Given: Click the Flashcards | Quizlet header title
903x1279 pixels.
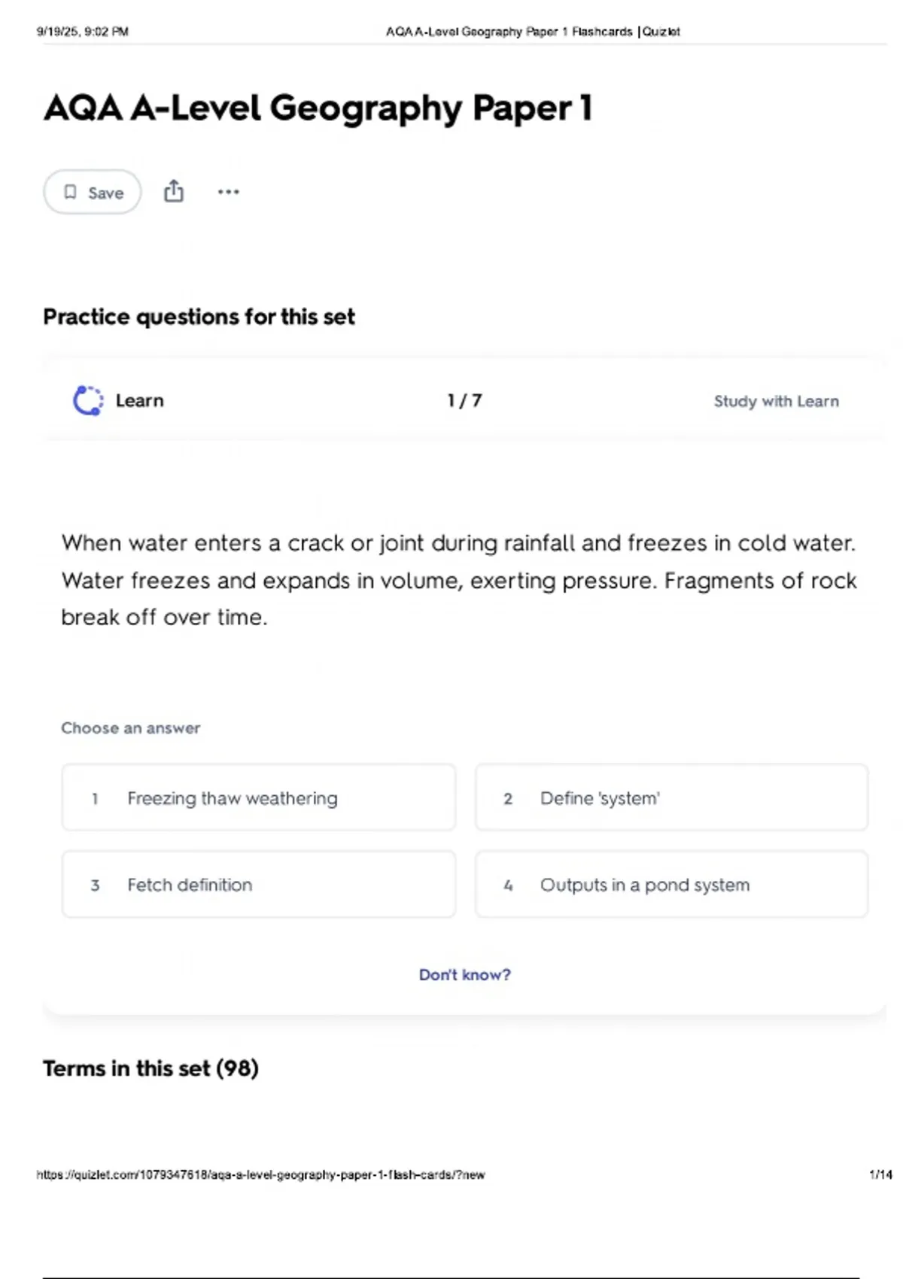Looking at the screenshot, I should pyautogui.click(x=533, y=32).
